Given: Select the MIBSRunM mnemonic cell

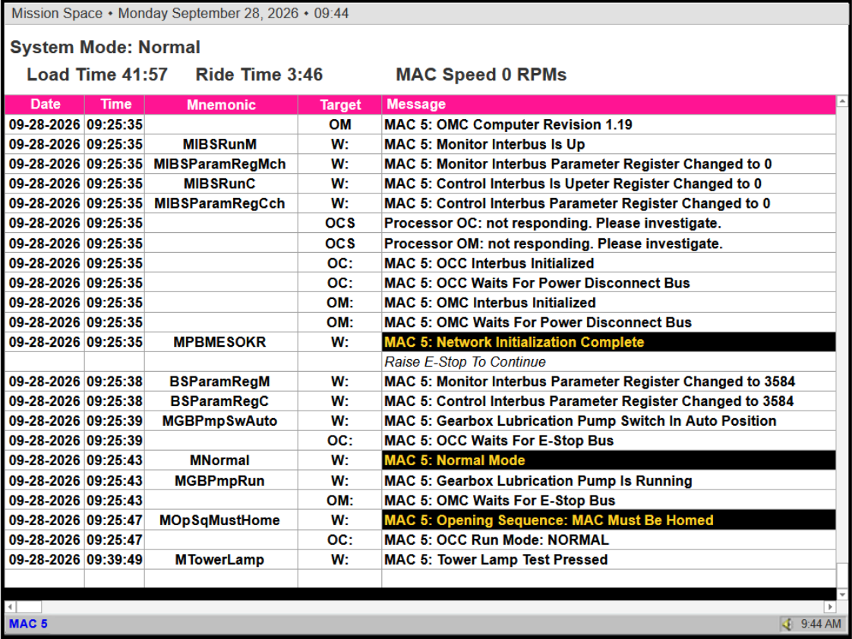Looking at the screenshot, I should 220,144.
